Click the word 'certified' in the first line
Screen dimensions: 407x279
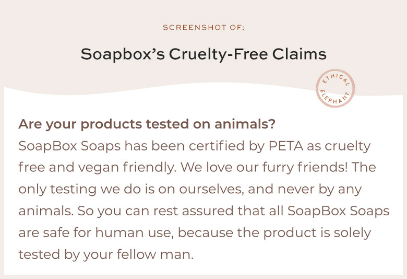217,146
